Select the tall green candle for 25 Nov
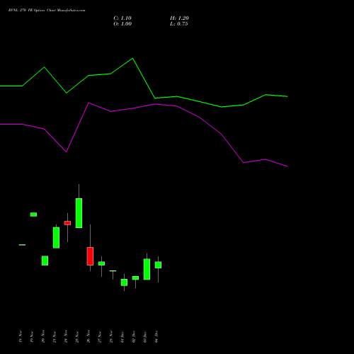Viewport: 354px width, 354px height. tap(79, 213)
